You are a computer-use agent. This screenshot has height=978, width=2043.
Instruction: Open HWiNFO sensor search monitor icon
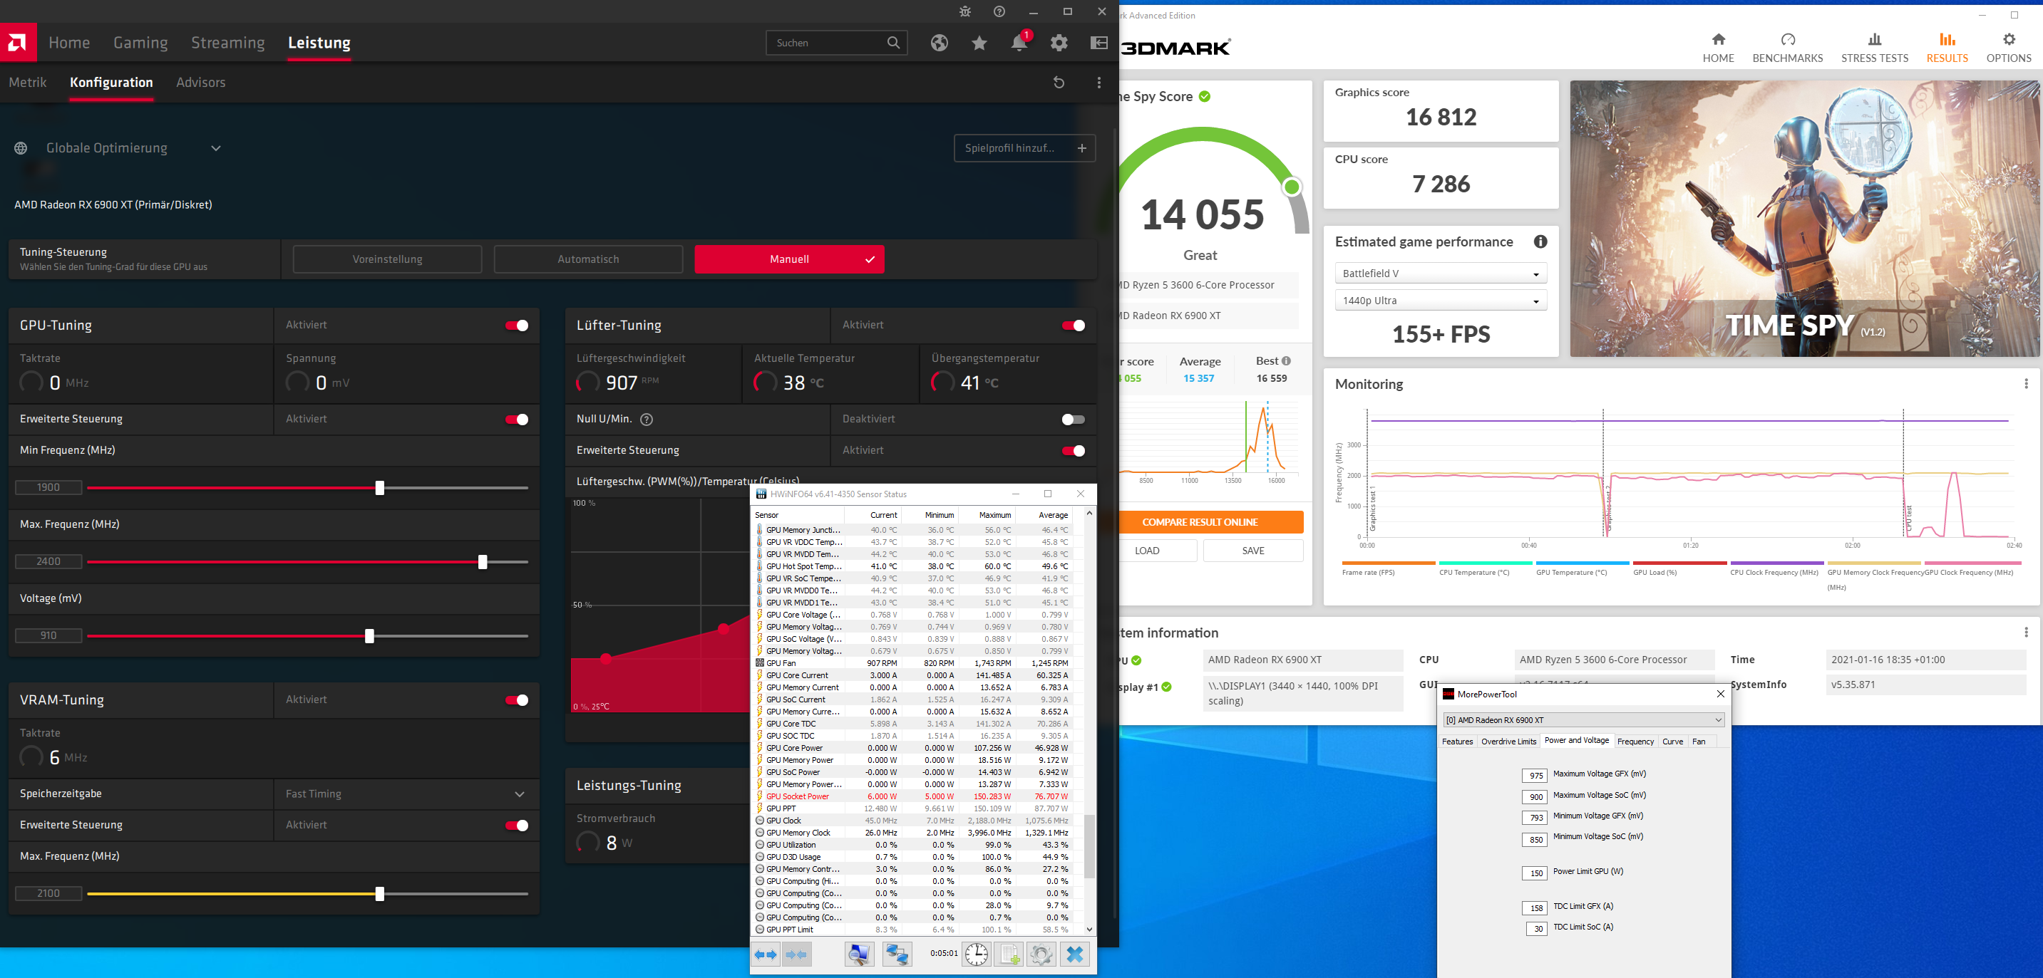[859, 954]
